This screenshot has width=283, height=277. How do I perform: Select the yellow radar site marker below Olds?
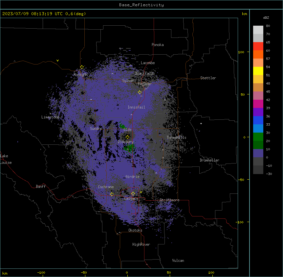128,137
